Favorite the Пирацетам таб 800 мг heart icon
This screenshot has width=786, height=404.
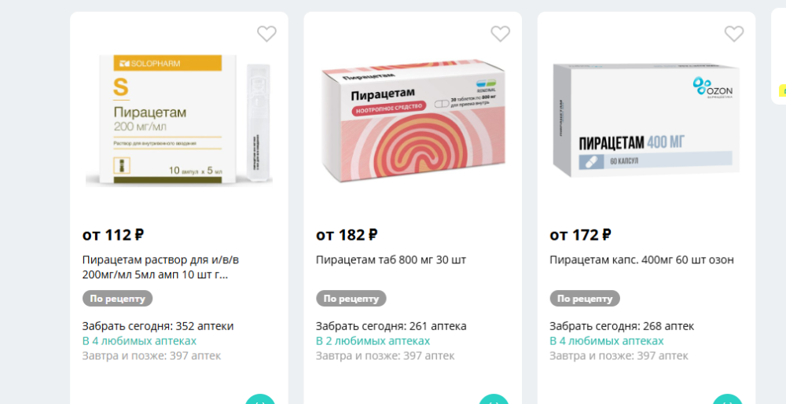[x=500, y=34]
